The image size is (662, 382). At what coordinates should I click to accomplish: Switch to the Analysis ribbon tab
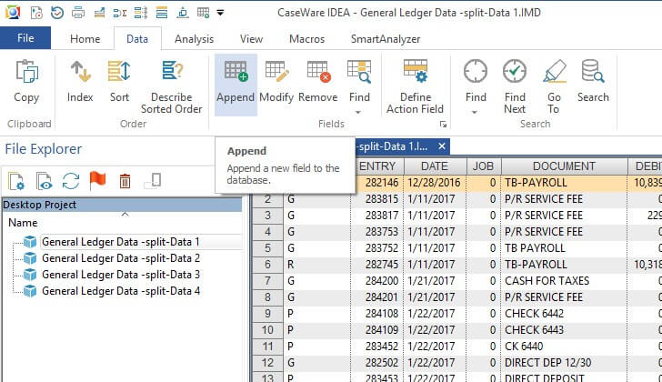[195, 39]
